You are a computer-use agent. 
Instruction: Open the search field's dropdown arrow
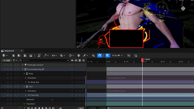coord(68,60)
